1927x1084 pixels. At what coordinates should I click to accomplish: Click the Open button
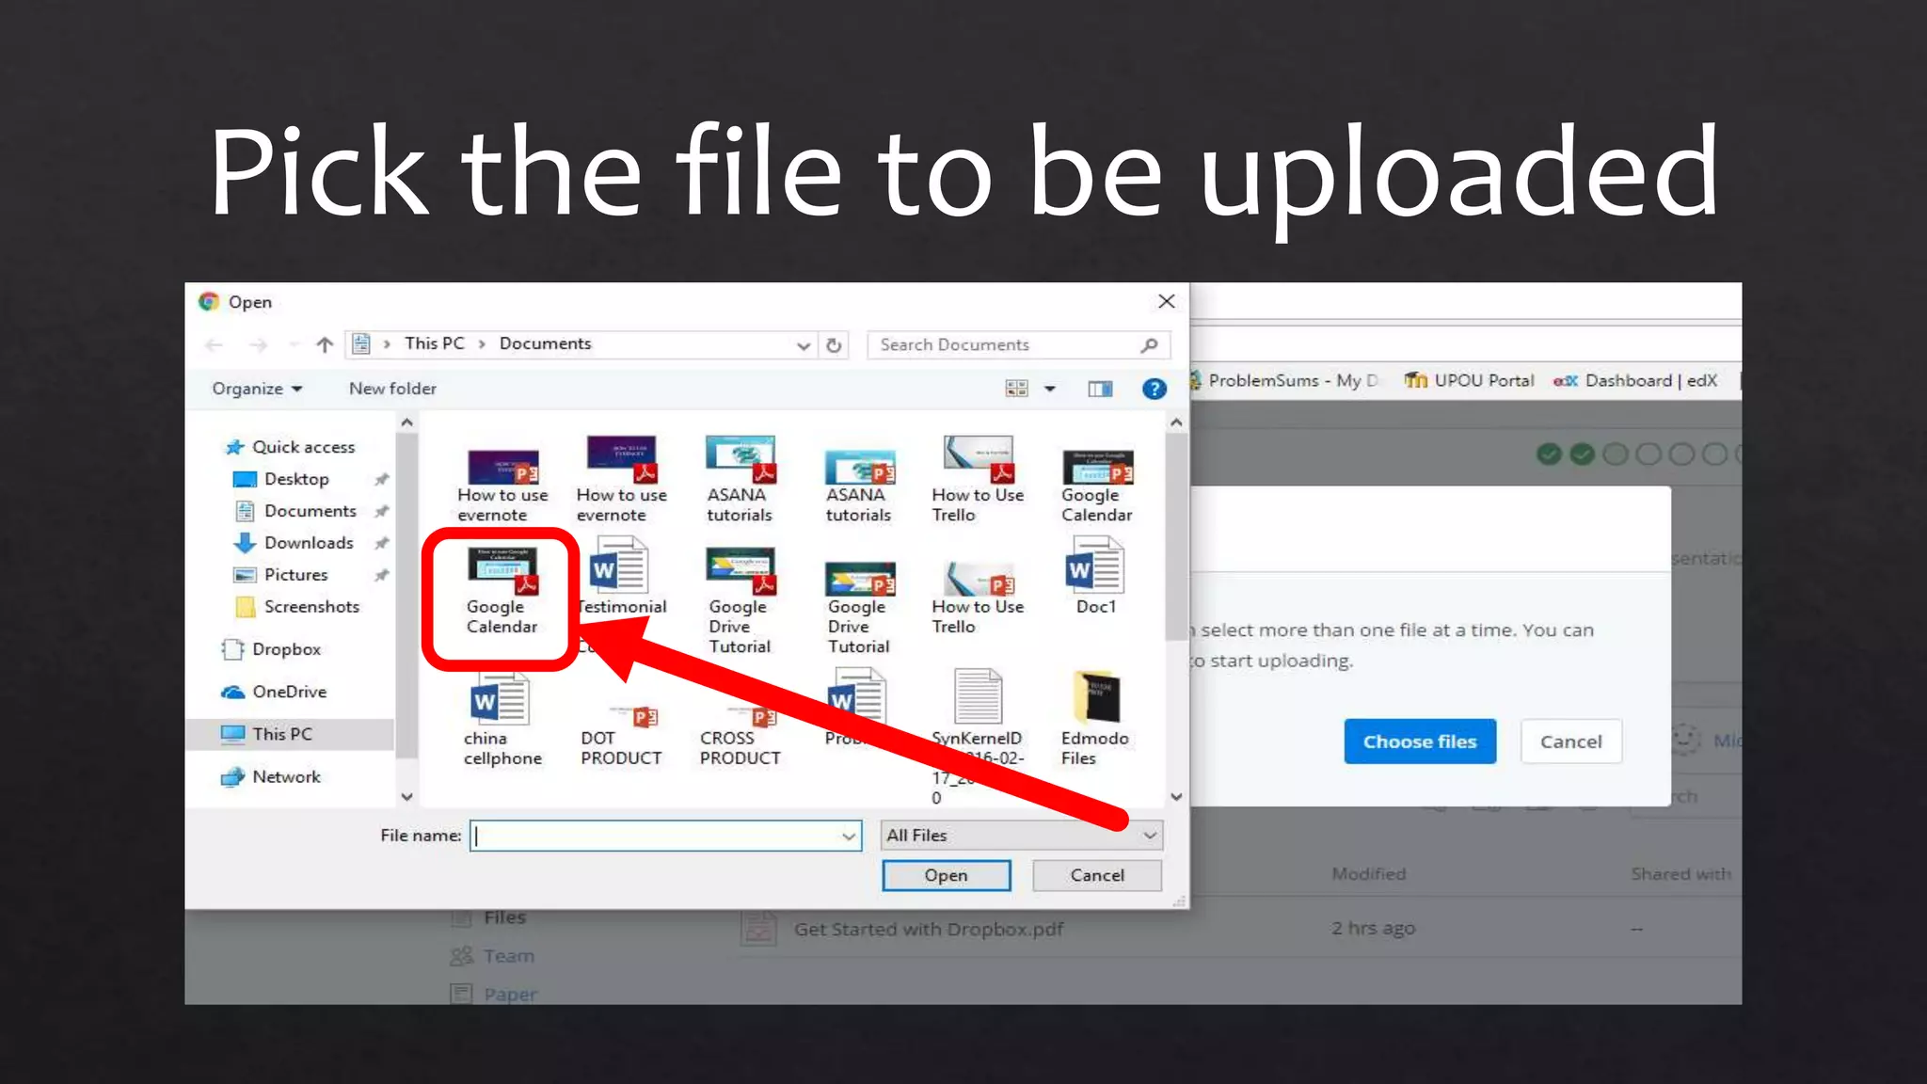point(946,875)
